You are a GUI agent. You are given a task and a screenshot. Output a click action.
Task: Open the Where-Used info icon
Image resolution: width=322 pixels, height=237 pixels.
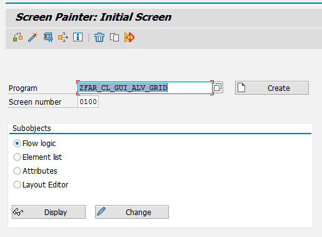tap(78, 38)
